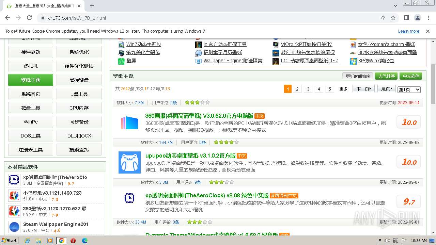
Task: Sort by 更新时间排序 tab
Action: [x=358, y=76]
